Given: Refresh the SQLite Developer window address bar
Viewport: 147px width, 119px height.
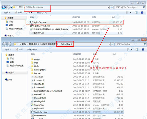Looking at the screenshot, I should pos(111,7).
